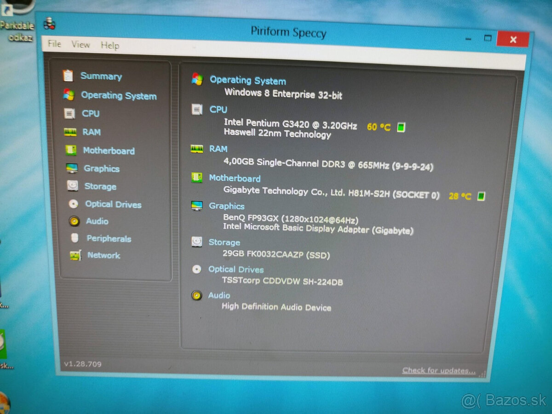552x414 pixels.
Task: Click the v1.28.709 version label
Action: coord(83,364)
